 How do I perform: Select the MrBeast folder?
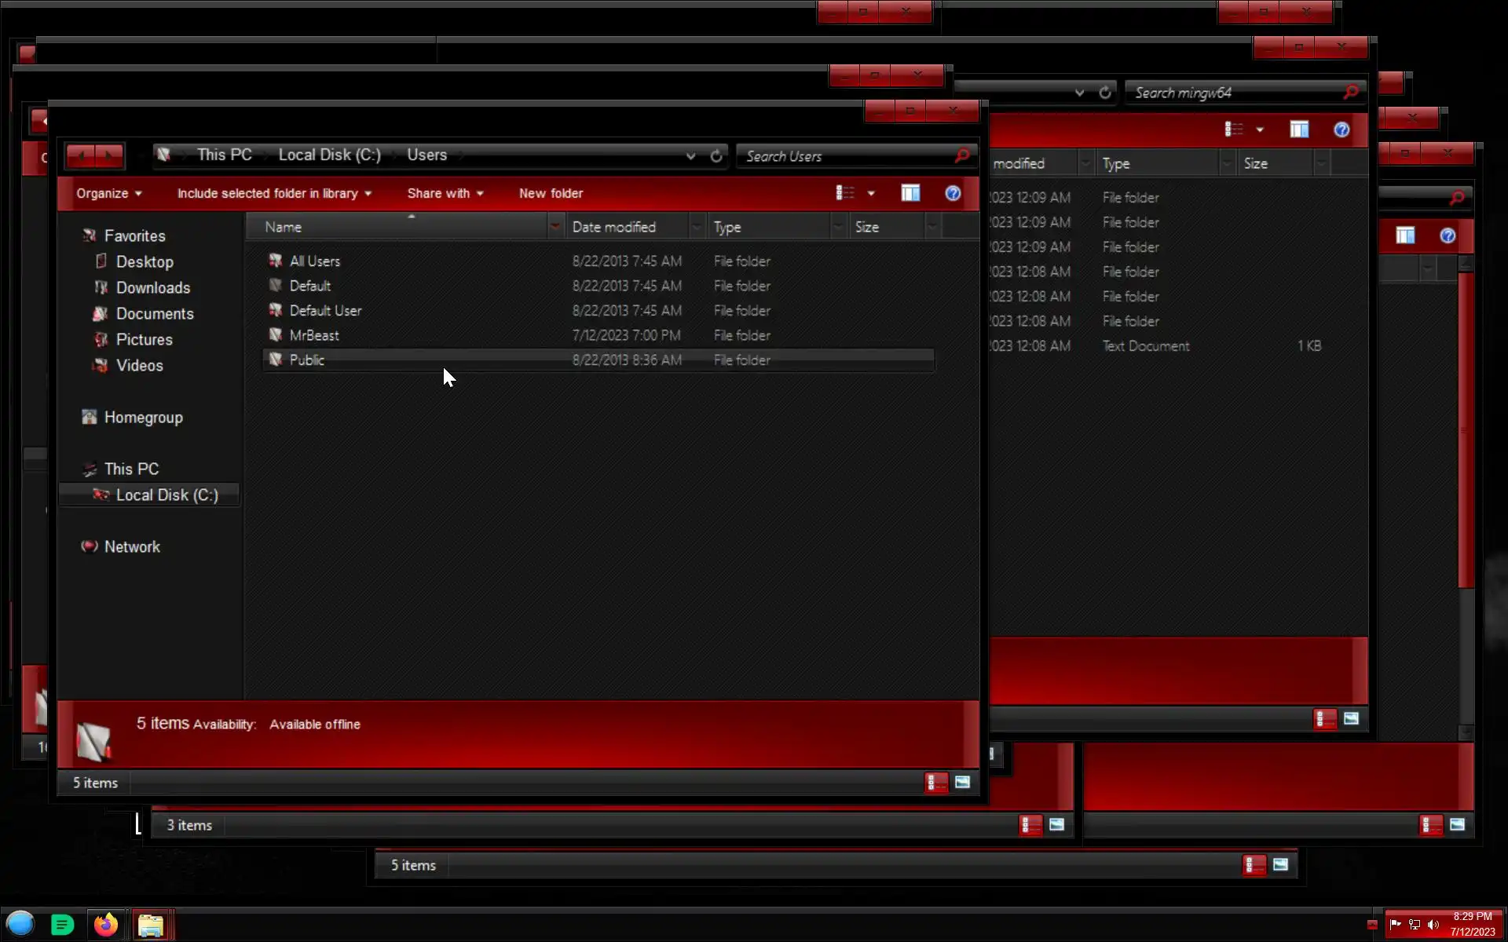314,335
